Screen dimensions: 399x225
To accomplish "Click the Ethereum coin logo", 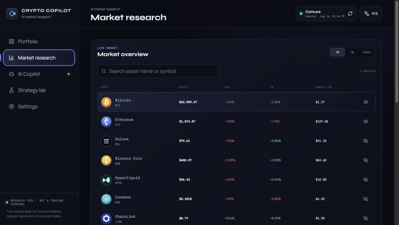I will [x=106, y=122].
